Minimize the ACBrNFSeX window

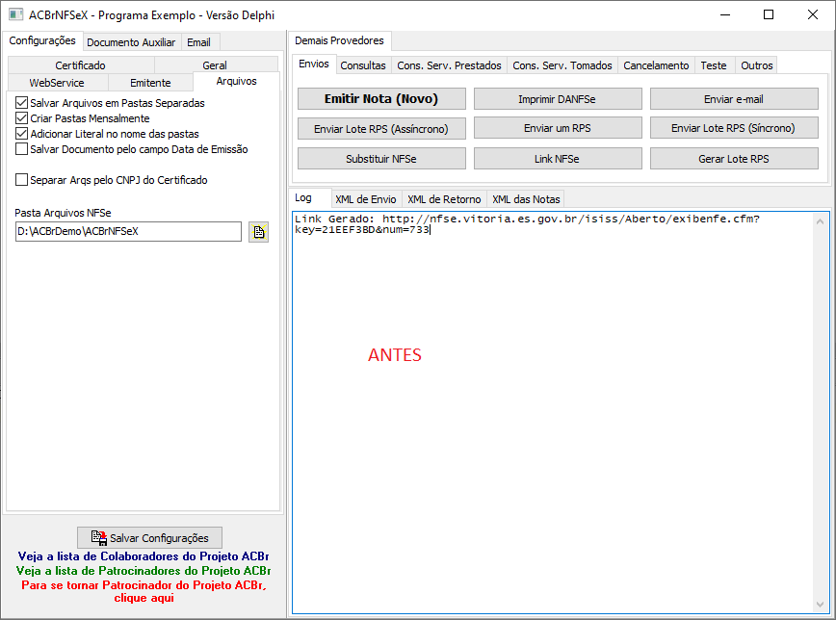pyautogui.click(x=725, y=15)
